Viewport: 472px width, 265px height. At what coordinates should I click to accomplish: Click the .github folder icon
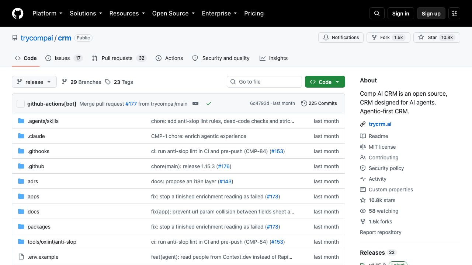21,166
